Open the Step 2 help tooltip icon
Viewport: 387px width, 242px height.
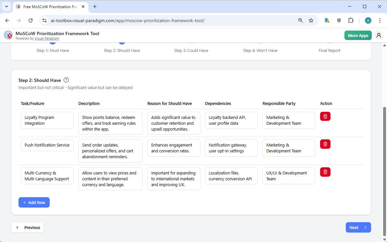coord(66,80)
